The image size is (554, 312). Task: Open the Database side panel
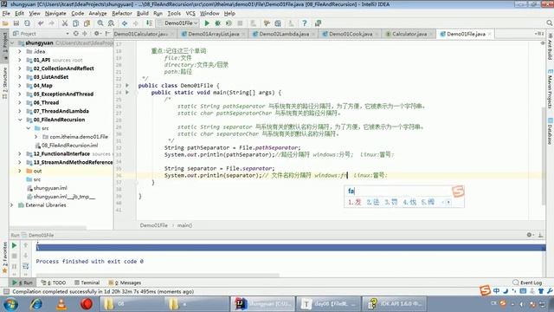551,132
